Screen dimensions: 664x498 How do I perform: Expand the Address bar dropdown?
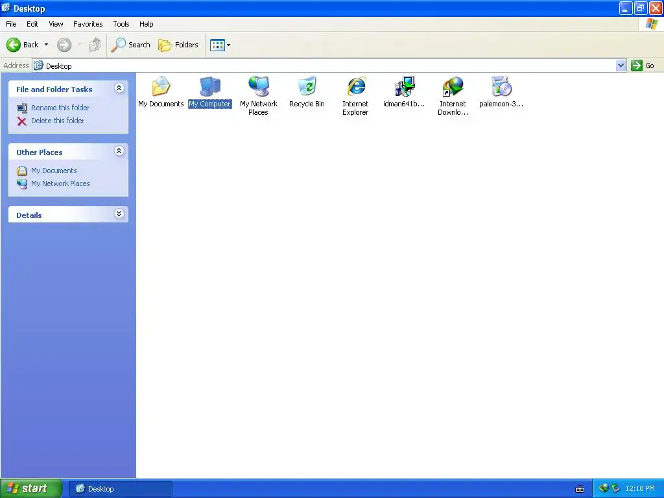point(621,65)
